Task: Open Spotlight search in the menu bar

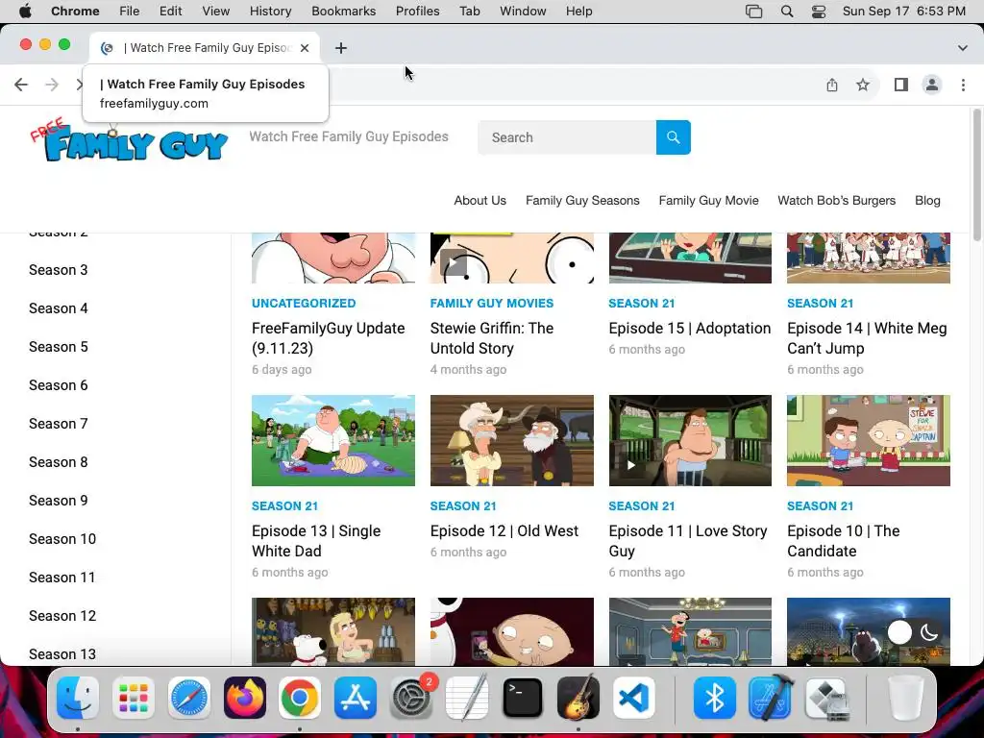Action: coord(787,12)
